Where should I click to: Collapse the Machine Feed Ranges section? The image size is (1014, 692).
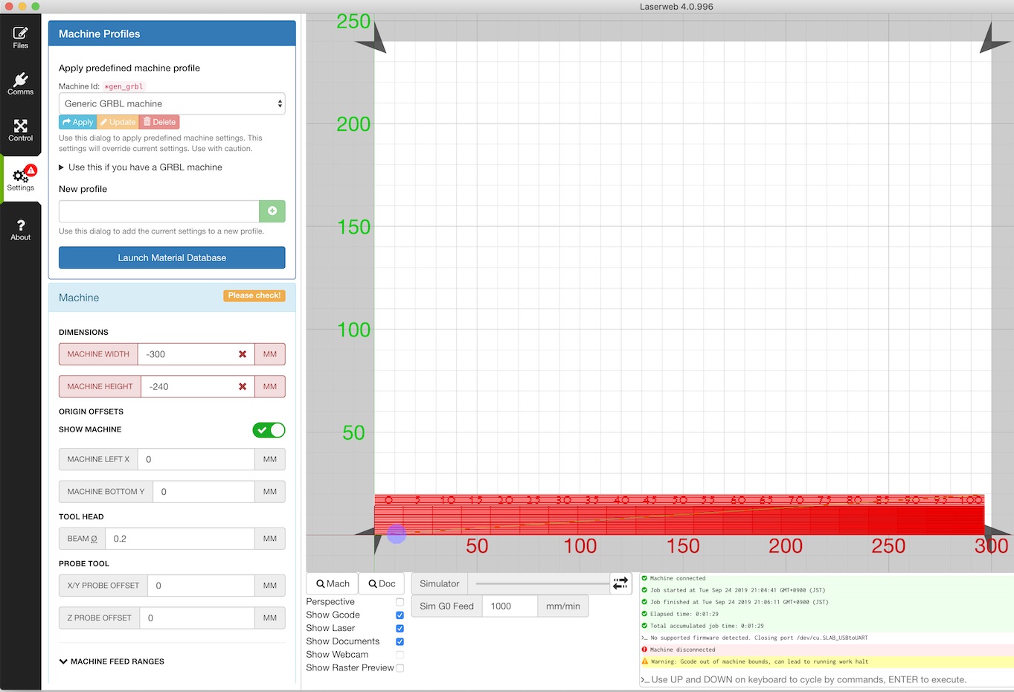pyautogui.click(x=112, y=661)
